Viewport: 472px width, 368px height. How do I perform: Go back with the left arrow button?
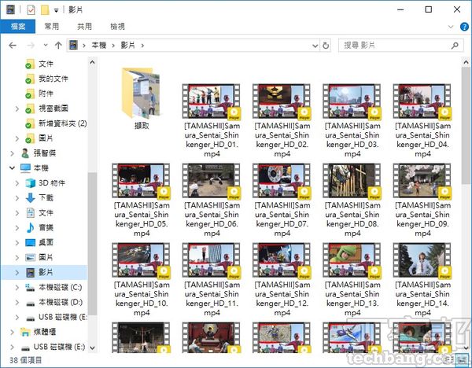click(13, 46)
